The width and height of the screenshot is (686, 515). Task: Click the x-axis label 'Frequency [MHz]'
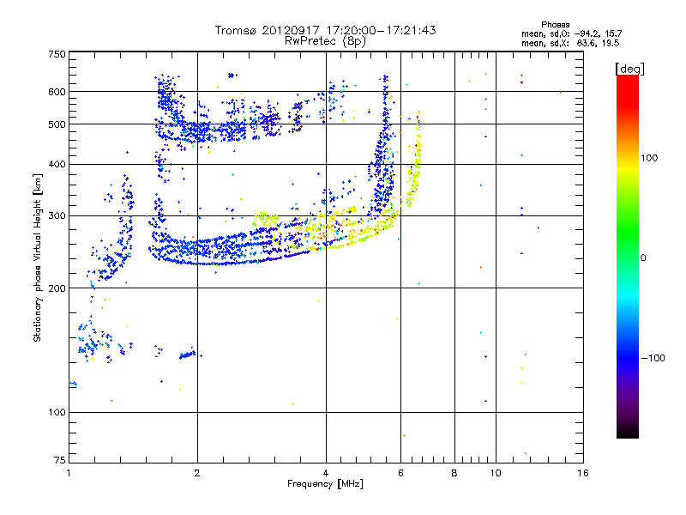pos(325,484)
